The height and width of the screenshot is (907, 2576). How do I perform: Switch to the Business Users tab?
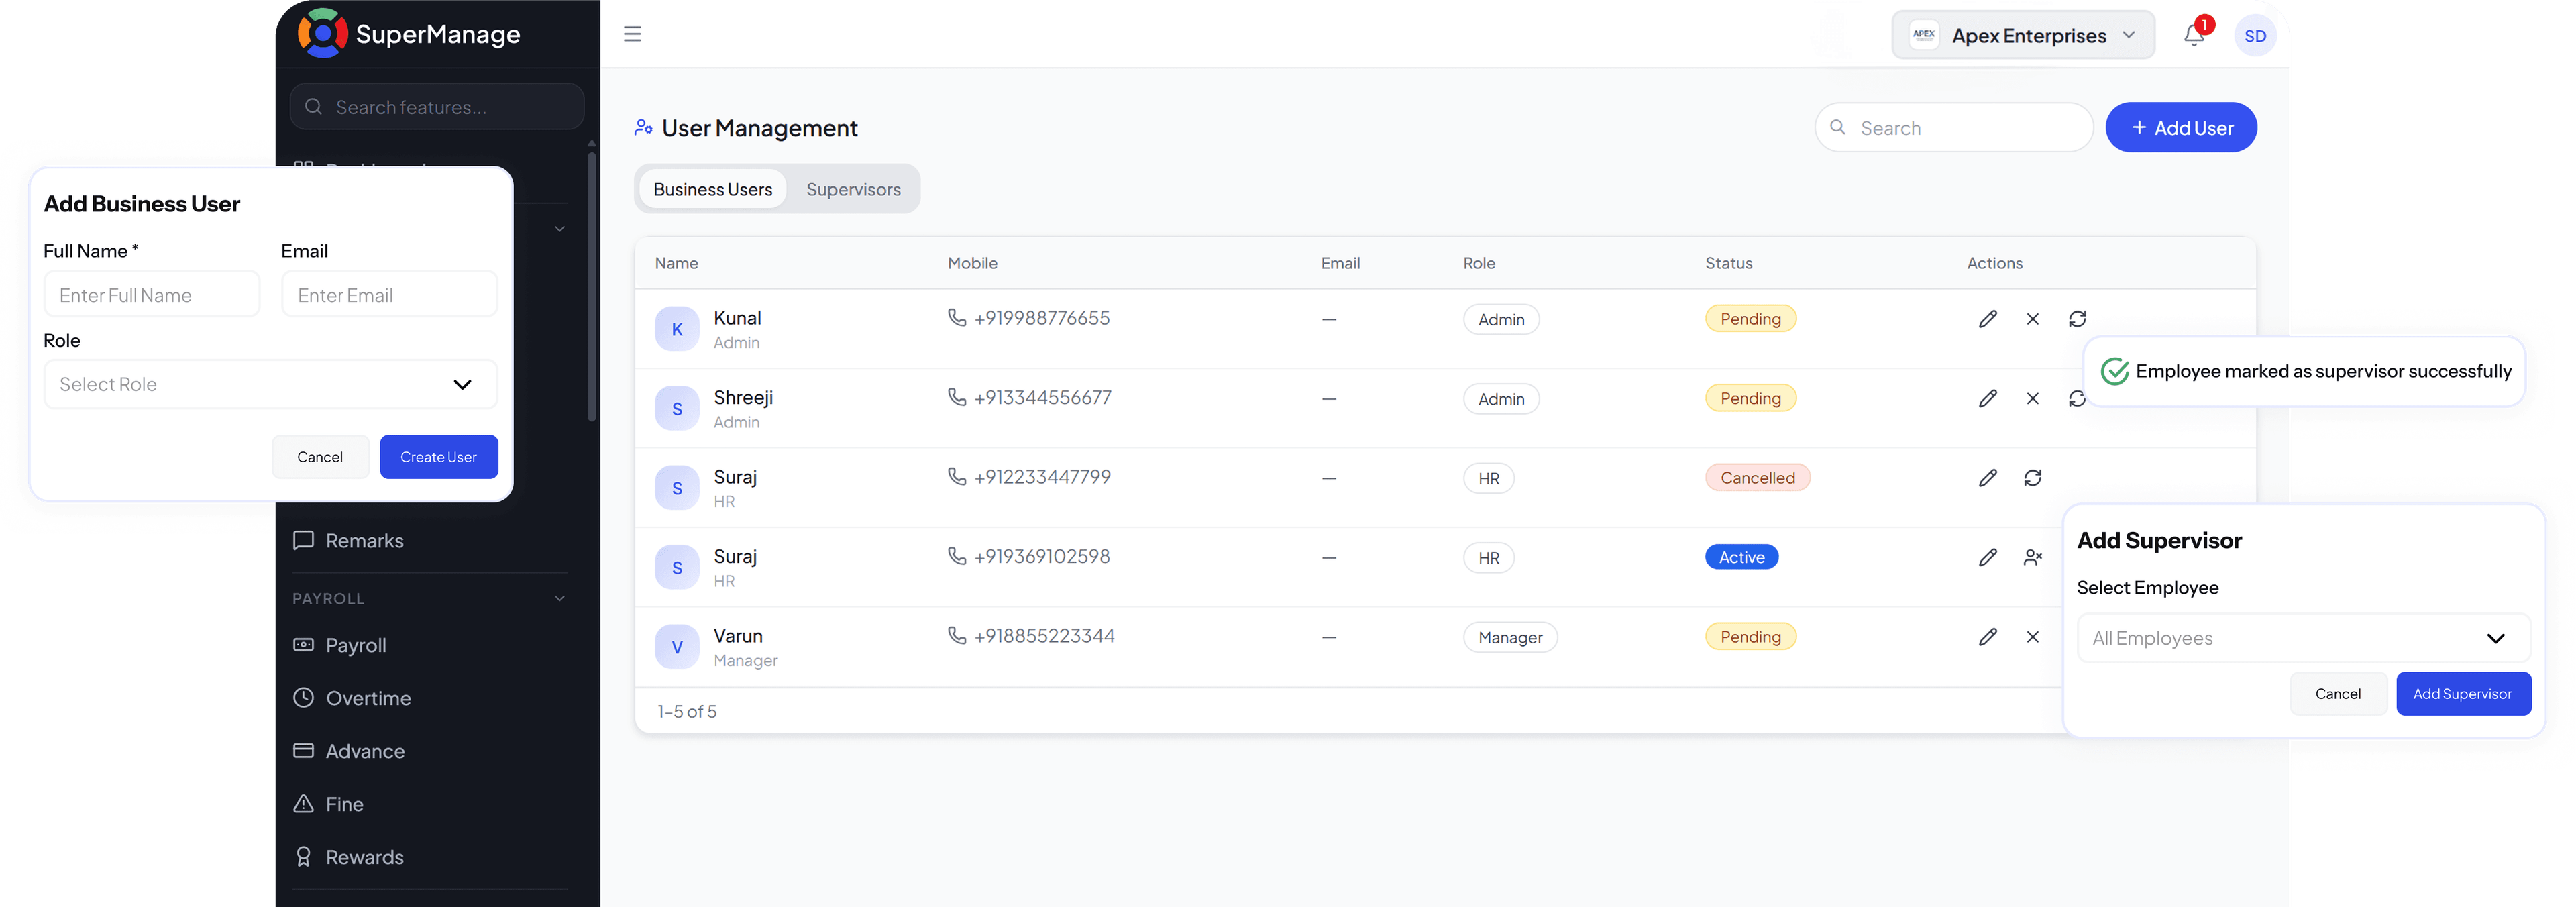(712, 189)
